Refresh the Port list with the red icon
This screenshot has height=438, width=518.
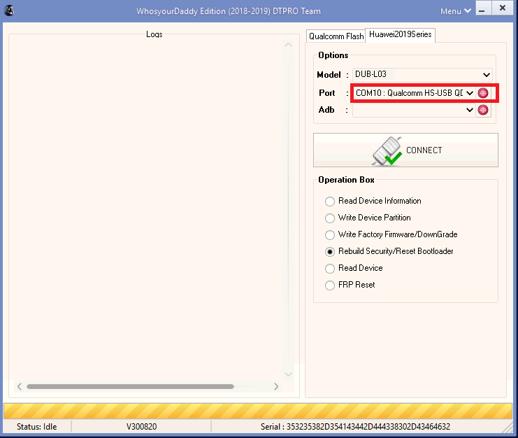(482, 93)
